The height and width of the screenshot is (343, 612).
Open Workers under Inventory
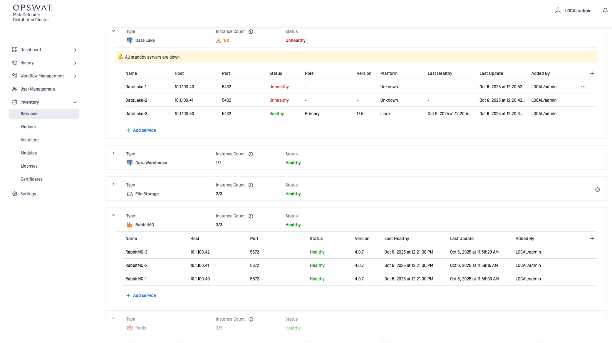[28, 127]
